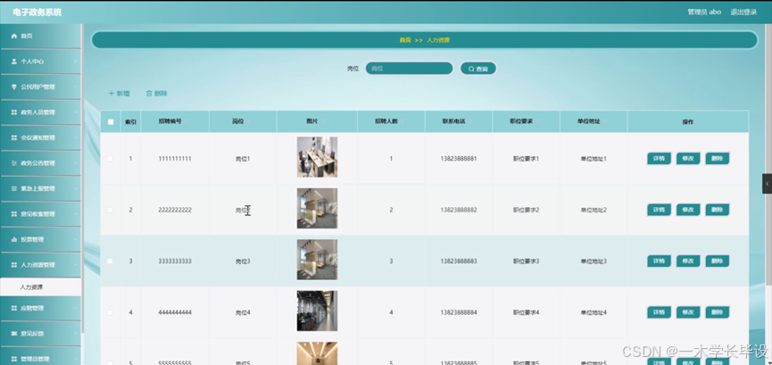The image size is (772, 365).
Task: Check the checkbox for row 2222222222
Action: (111, 210)
